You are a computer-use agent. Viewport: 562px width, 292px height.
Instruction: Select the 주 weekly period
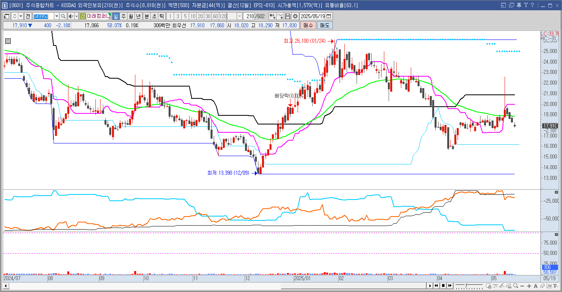coord(123,16)
